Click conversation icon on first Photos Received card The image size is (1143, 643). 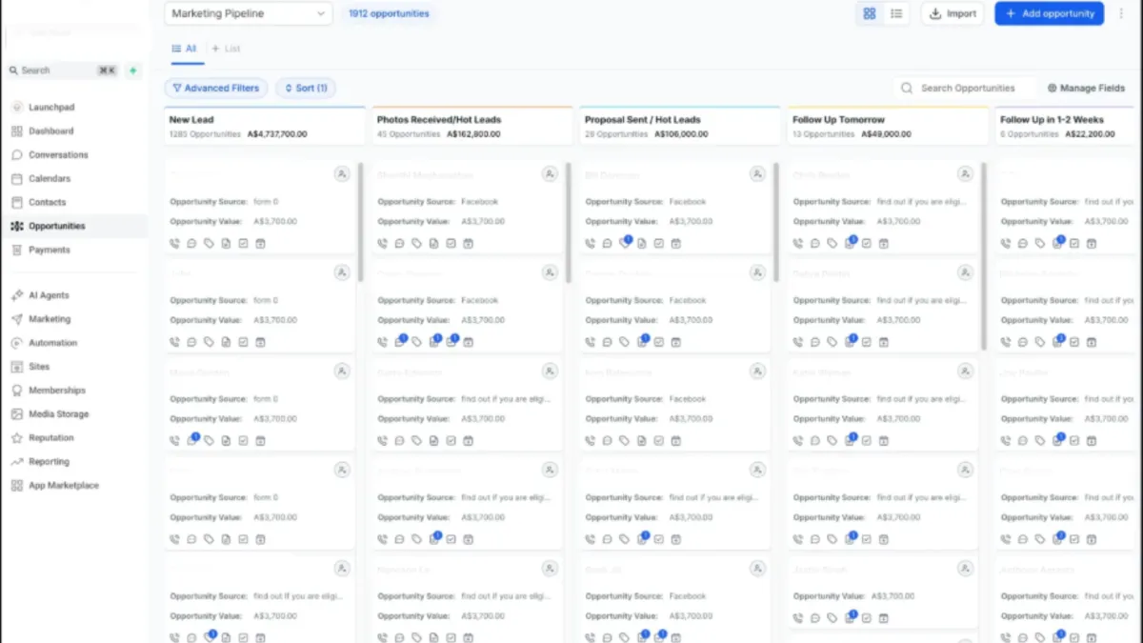(x=399, y=244)
